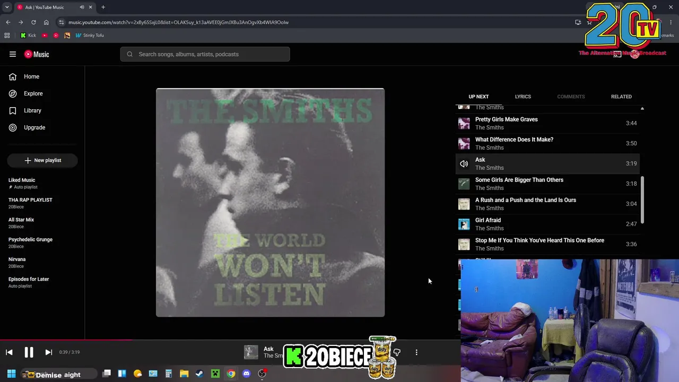Viewport: 679px width, 382px height.
Task: Click the Upgrade sidebar icon
Action: [13, 127]
